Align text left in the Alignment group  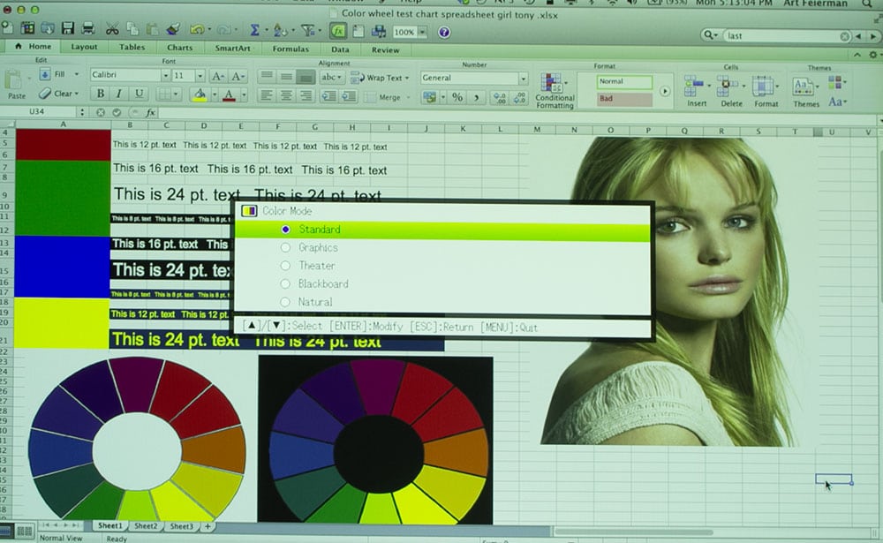point(267,95)
